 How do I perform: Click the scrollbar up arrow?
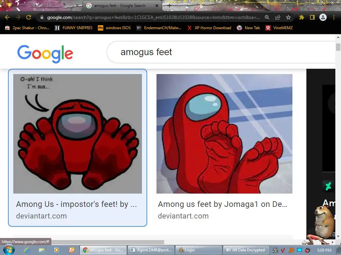[338, 37]
